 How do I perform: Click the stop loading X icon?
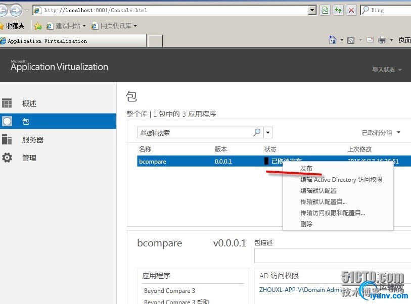coord(351,10)
